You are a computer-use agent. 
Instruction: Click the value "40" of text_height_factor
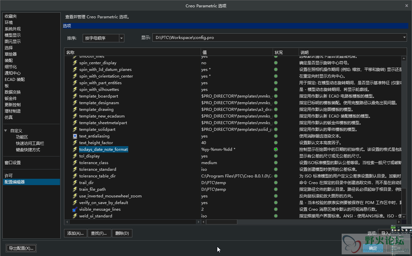[204, 143]
